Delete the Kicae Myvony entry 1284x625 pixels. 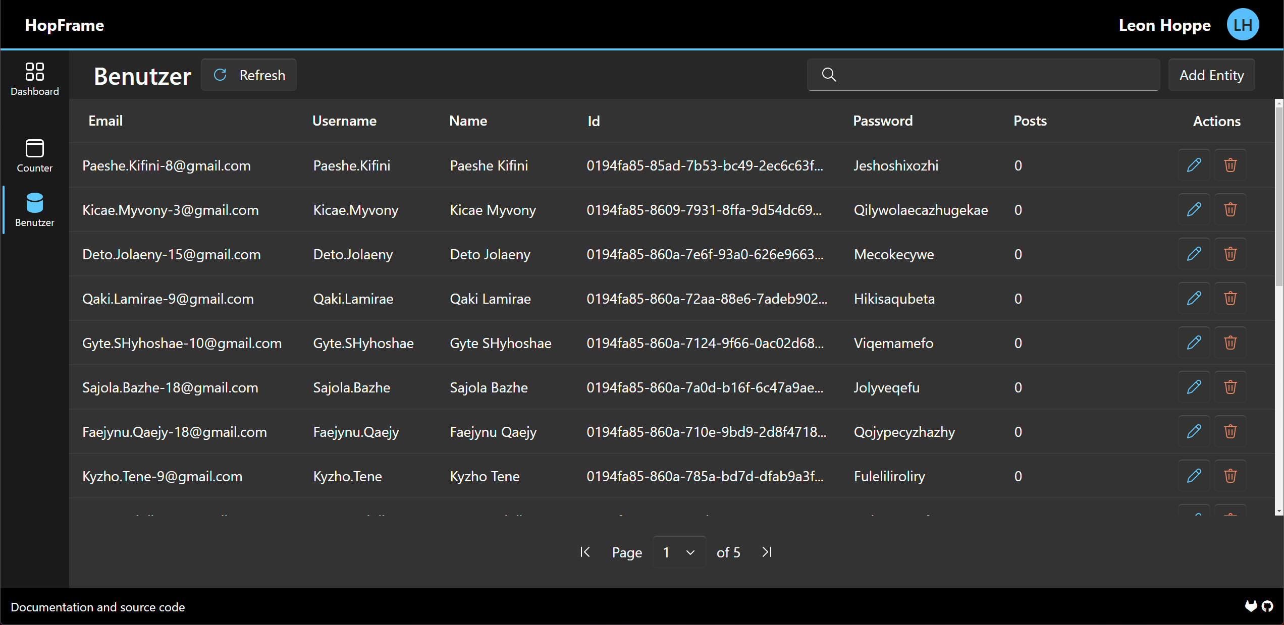[x=1230, y=210]
